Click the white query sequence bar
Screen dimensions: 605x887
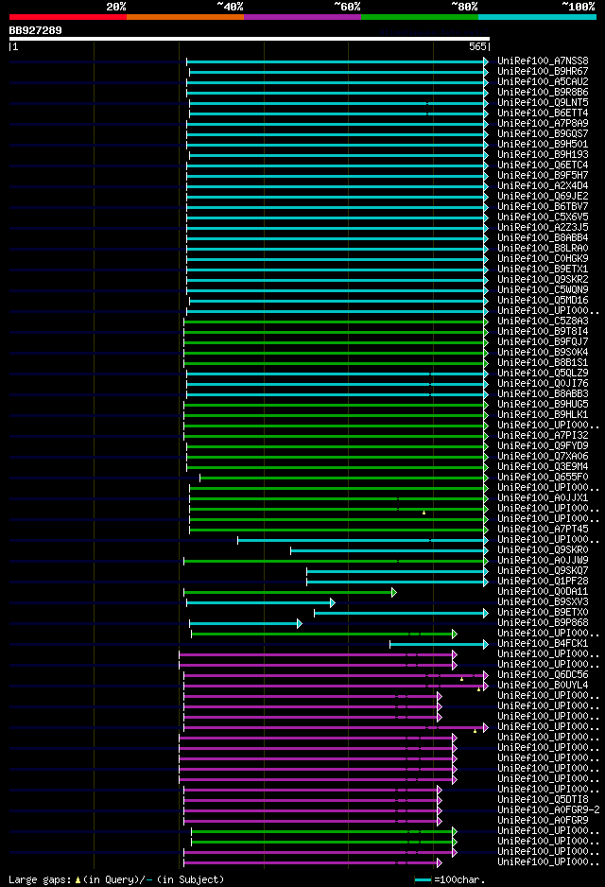[x=250, y=39]
